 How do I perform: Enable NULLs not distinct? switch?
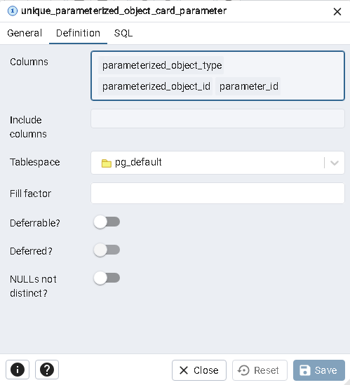107,278
